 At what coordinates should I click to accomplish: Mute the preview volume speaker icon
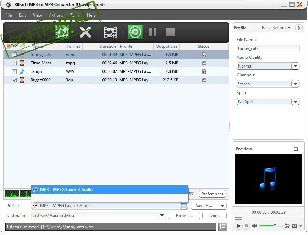pos(254,226)
